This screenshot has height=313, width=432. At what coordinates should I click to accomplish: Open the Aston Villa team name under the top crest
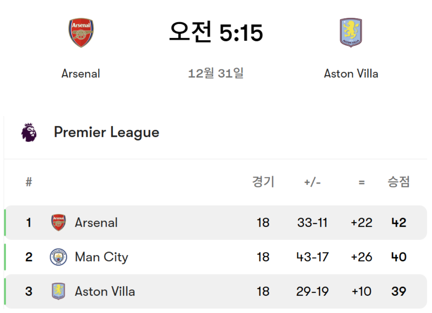(x=351, y=74)
